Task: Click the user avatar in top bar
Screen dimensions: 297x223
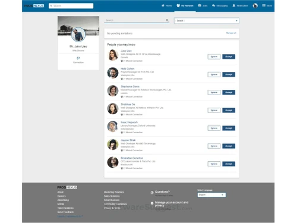Action: [255, 6]
